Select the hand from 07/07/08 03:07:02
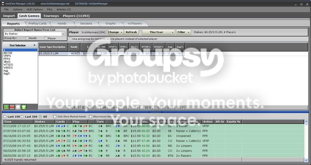The height and width of the screenshot is (165, 311). tap(154, 131)
